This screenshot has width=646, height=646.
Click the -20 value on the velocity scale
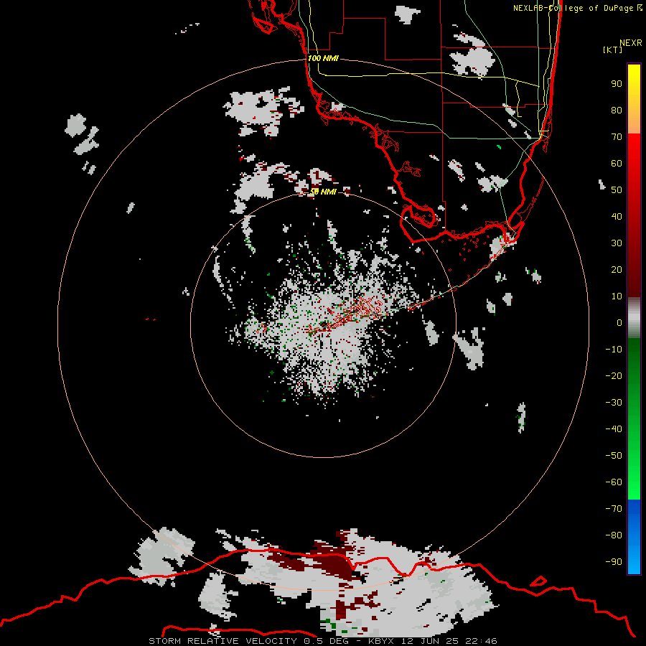pos(614,375)
